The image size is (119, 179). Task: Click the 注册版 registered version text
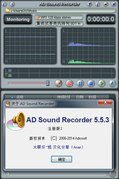55,129
